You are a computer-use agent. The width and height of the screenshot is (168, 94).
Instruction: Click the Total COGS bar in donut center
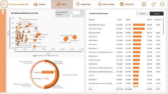[48, 72]
